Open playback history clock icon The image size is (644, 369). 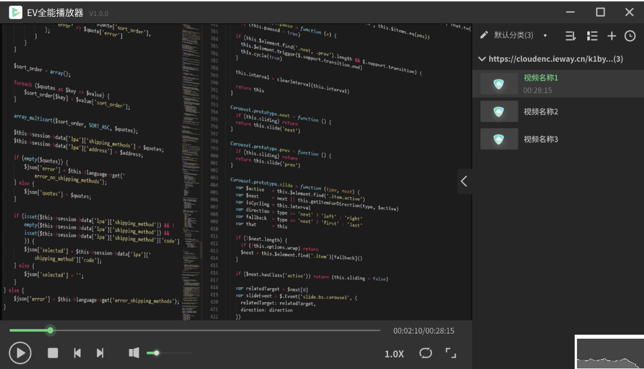coord(630,36)
